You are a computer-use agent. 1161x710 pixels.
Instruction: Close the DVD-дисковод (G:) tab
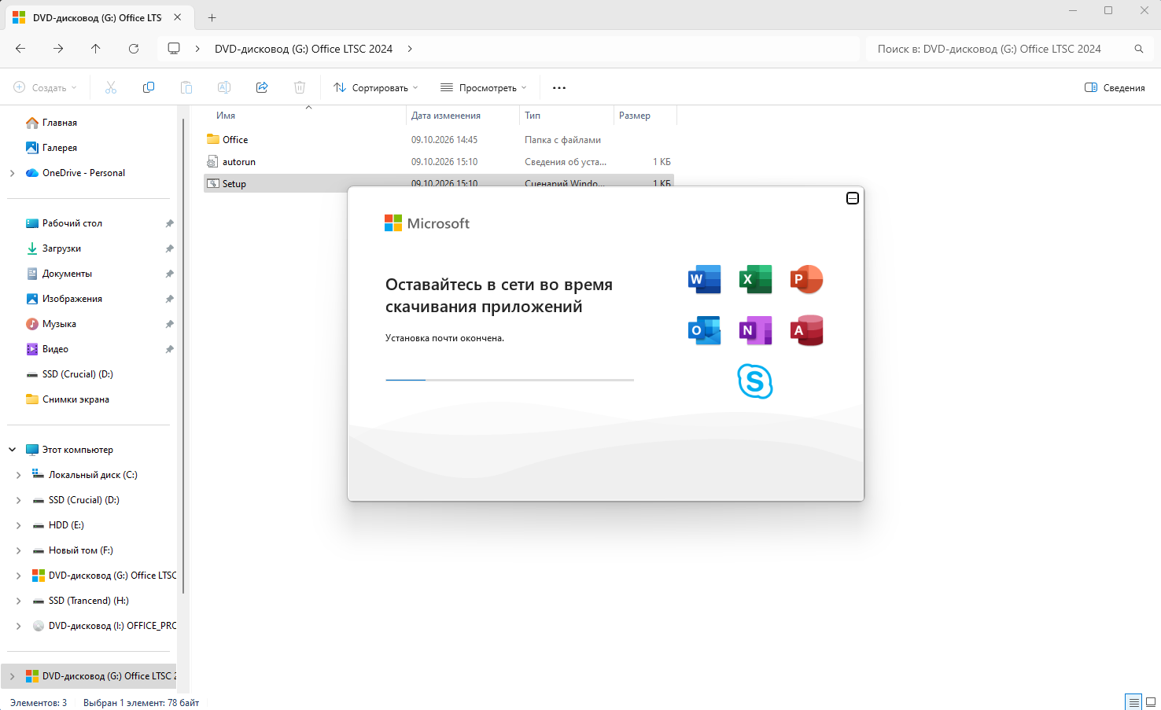178,17
